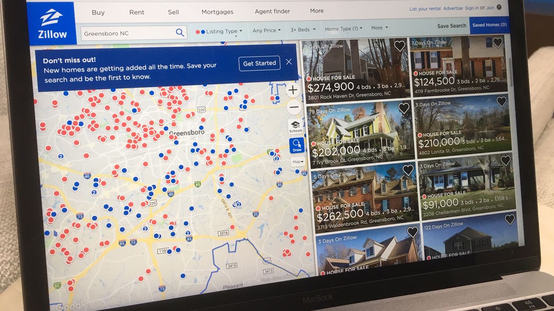The height and width of the screenshot is (311, 554).
Task: Toggle the heart on 7 Ivy Brook Ct
Action: click(404, 108)
